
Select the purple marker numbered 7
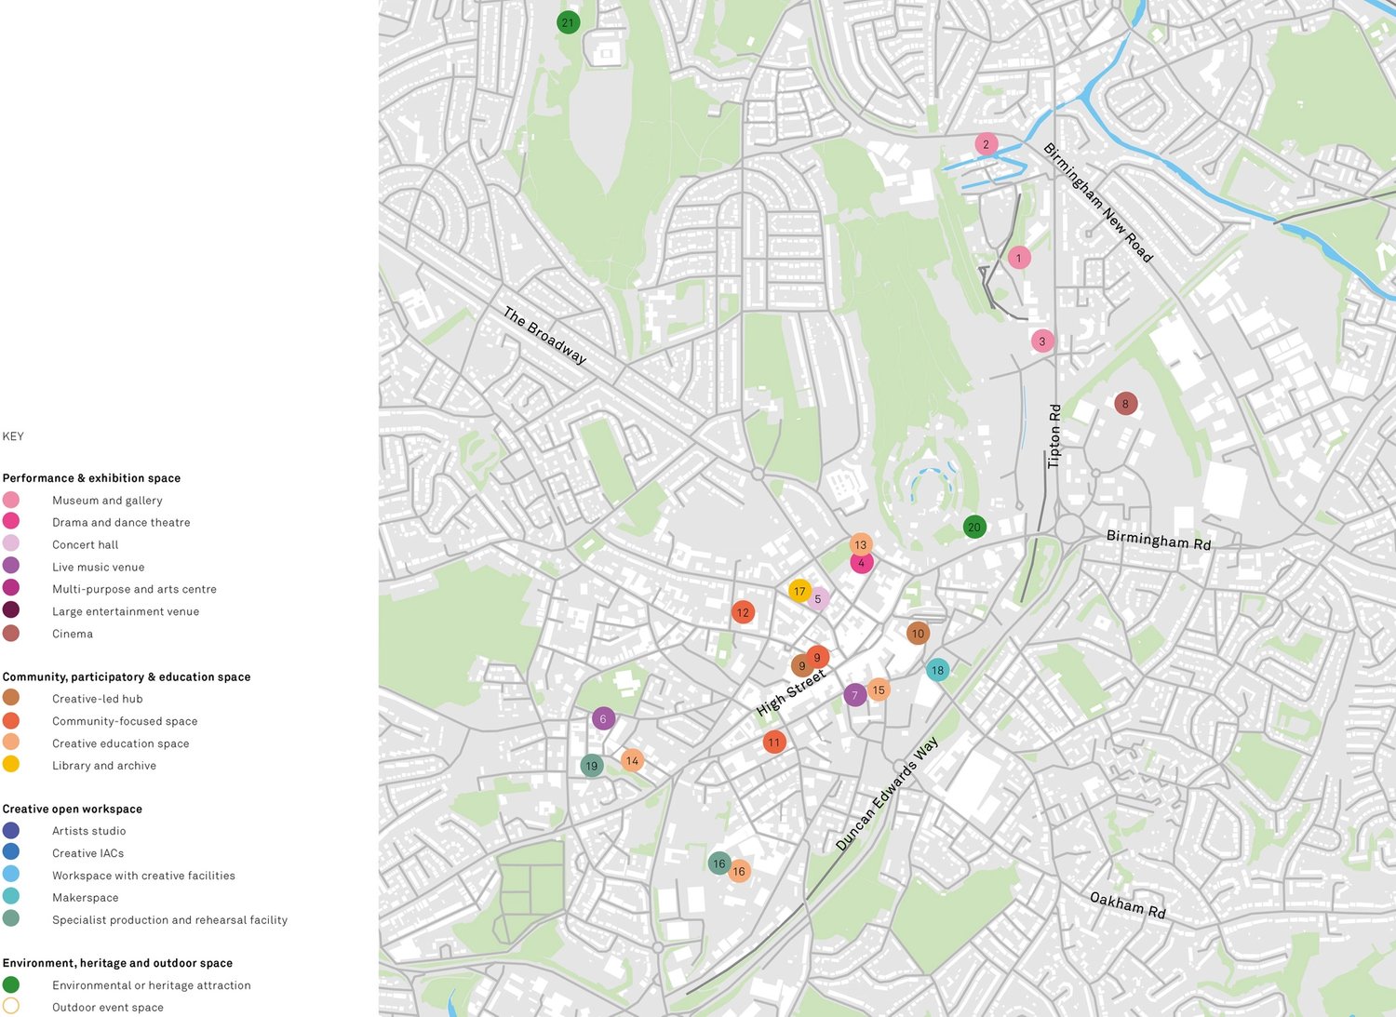(x=855, y=695)
